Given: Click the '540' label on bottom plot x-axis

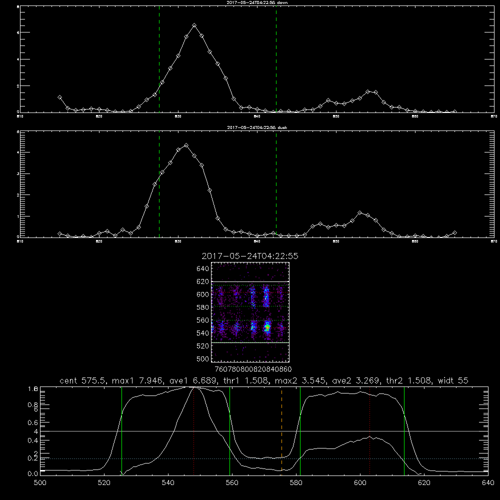Looking at the screenshot, I should (167, 483).
